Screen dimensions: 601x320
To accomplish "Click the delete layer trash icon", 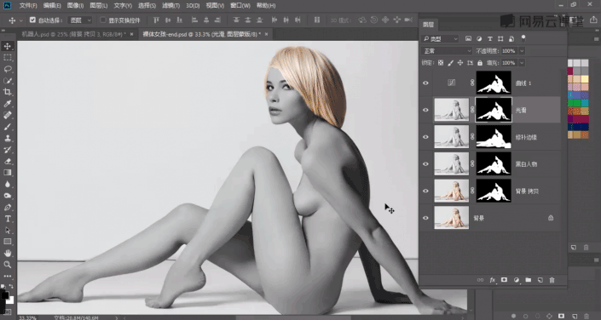I will point(552,280).
